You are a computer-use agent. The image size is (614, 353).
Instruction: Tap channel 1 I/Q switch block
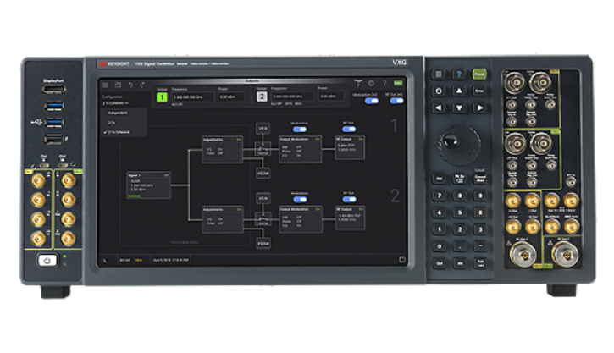(263, 149)
